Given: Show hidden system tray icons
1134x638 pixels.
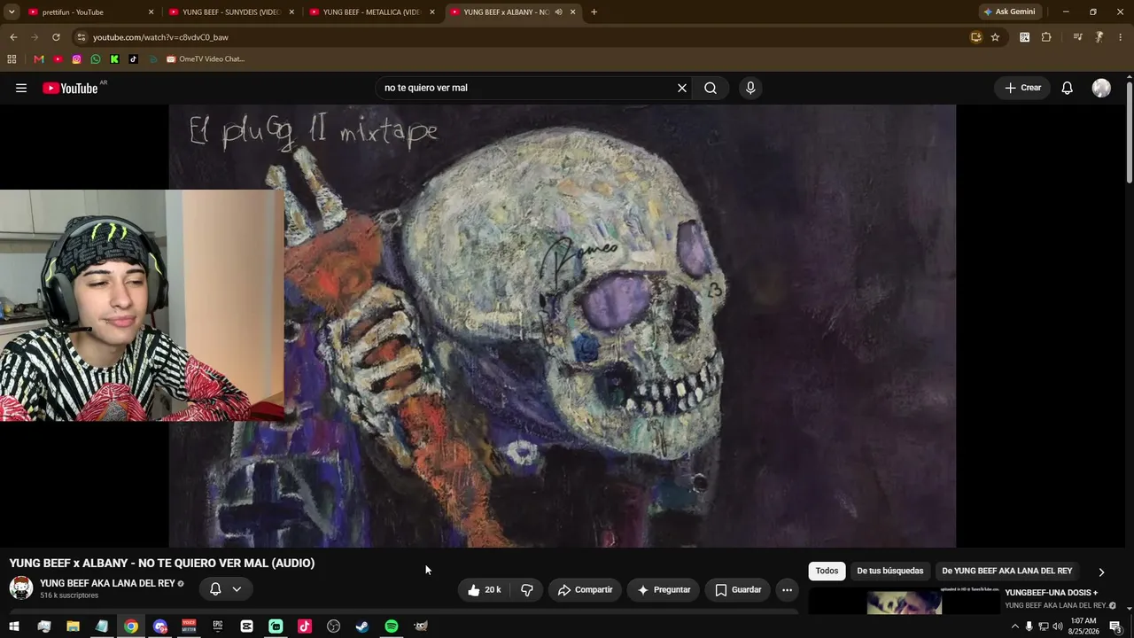Looking at the screenshot, I should tap(1014, 626).
